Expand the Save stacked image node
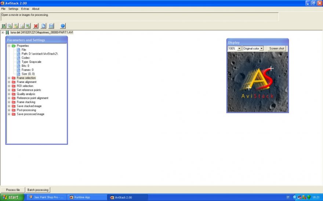This screenshot has height=201, width=323. pos(9,106)
